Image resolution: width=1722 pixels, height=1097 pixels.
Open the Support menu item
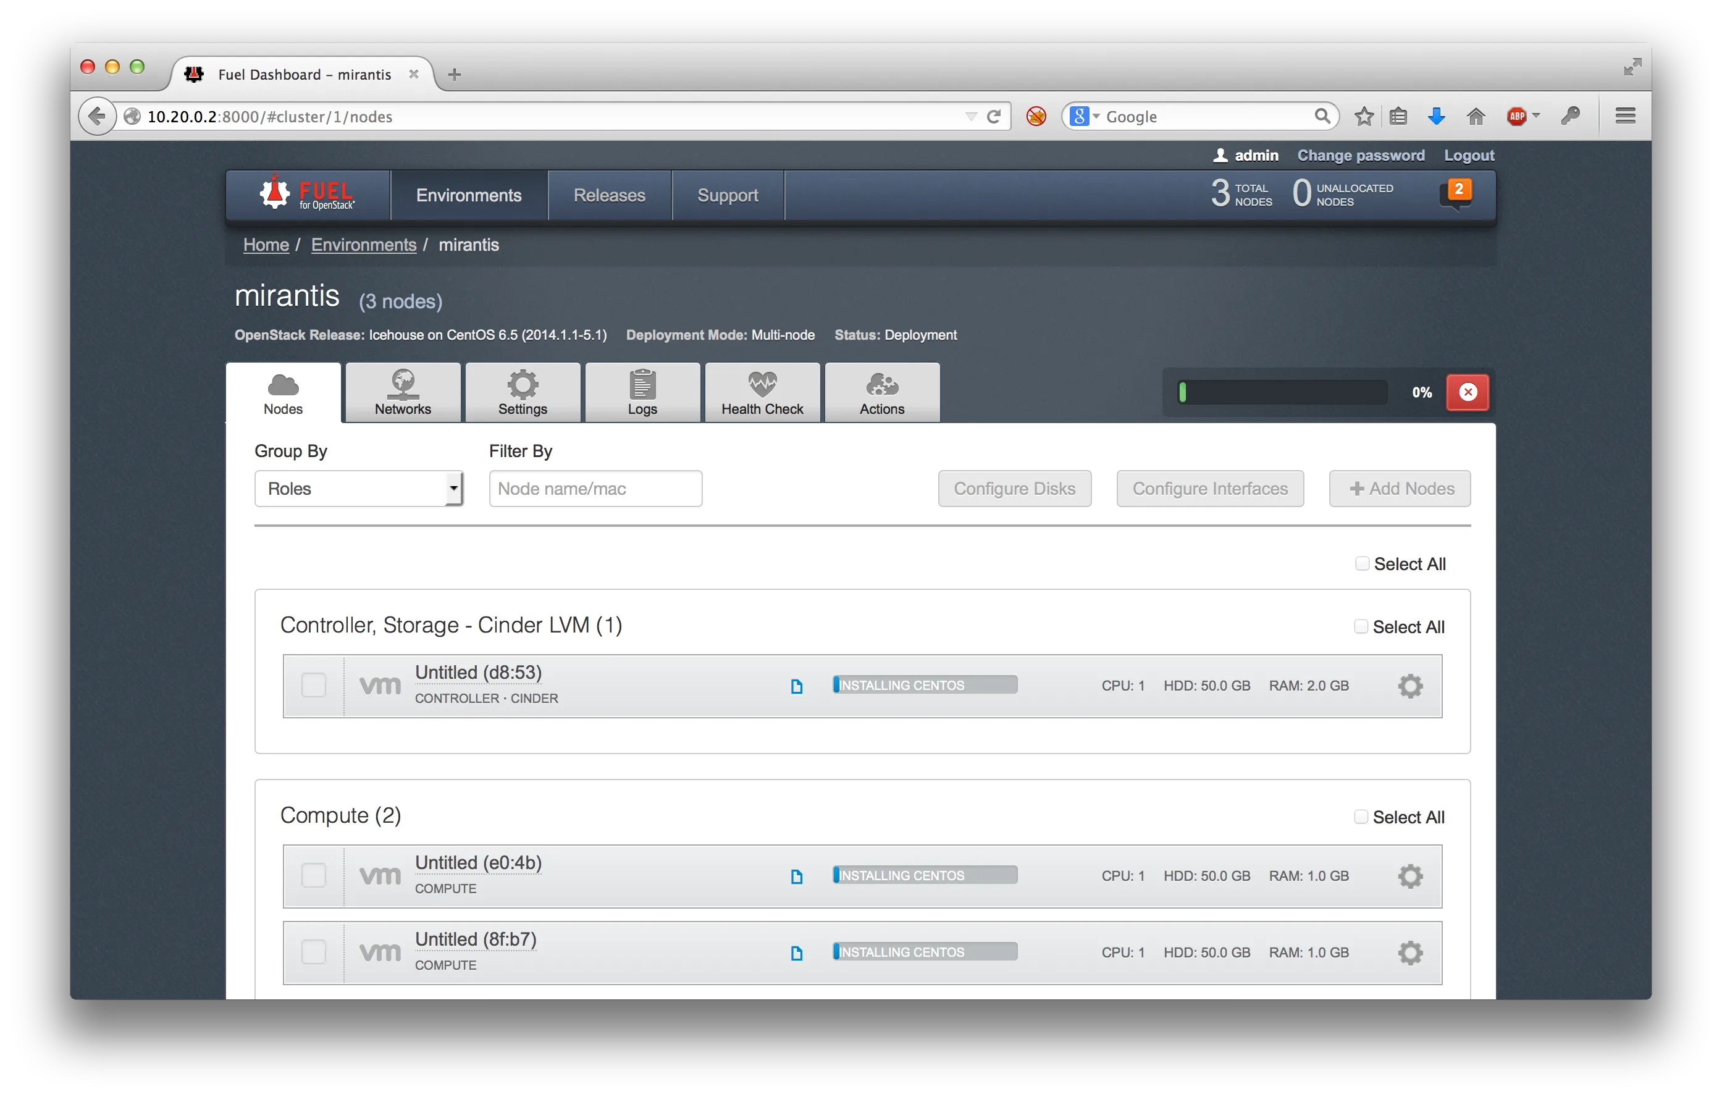[727, 195]
